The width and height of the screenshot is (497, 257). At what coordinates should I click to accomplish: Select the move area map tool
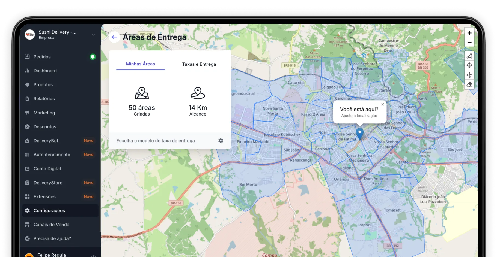[x=469, y=65]
